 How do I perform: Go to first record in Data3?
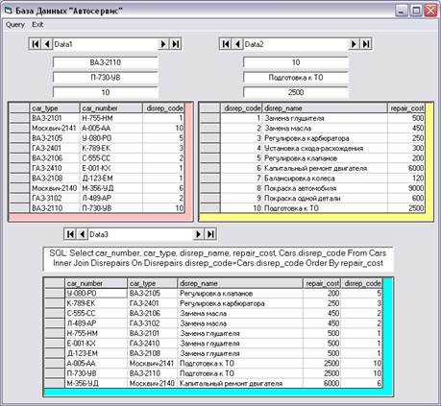[x=70, y=234]
